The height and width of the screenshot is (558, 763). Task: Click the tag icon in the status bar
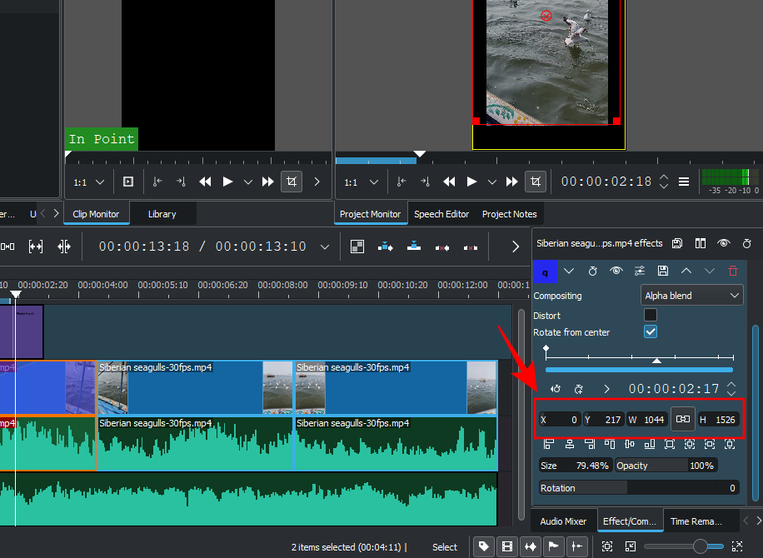pyautogui.click(x=482, y=547)
